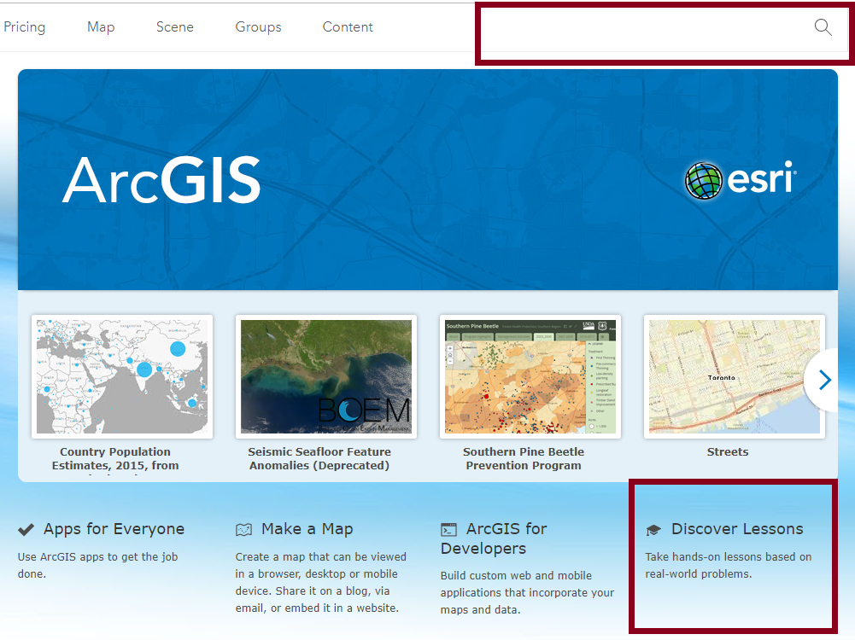Image resolution: width=855 pixels, height=640 pixels.
Task: Go to the Scene page
Action: point(175,27)
